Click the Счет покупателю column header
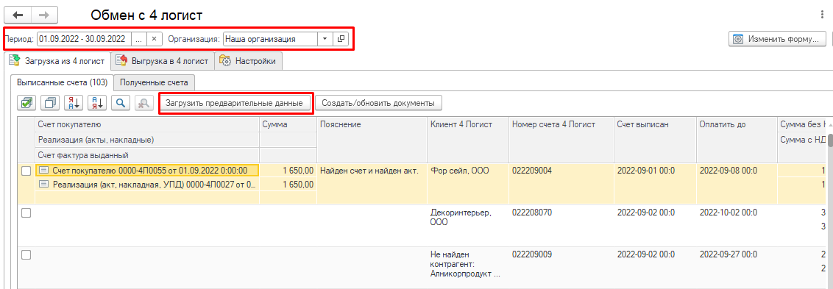 (147, 125)
